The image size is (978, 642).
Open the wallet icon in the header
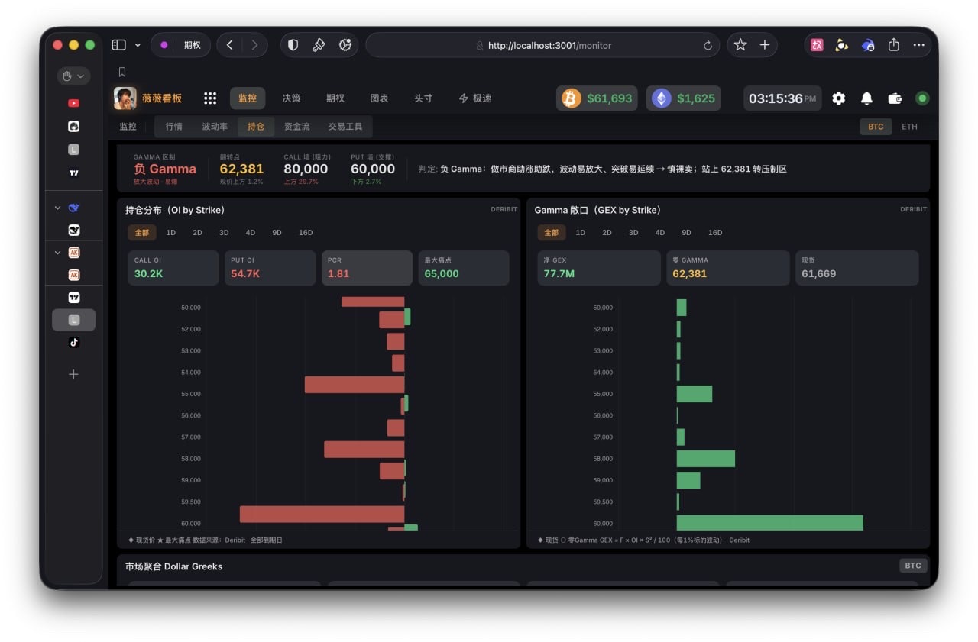[x=895, y=98]
